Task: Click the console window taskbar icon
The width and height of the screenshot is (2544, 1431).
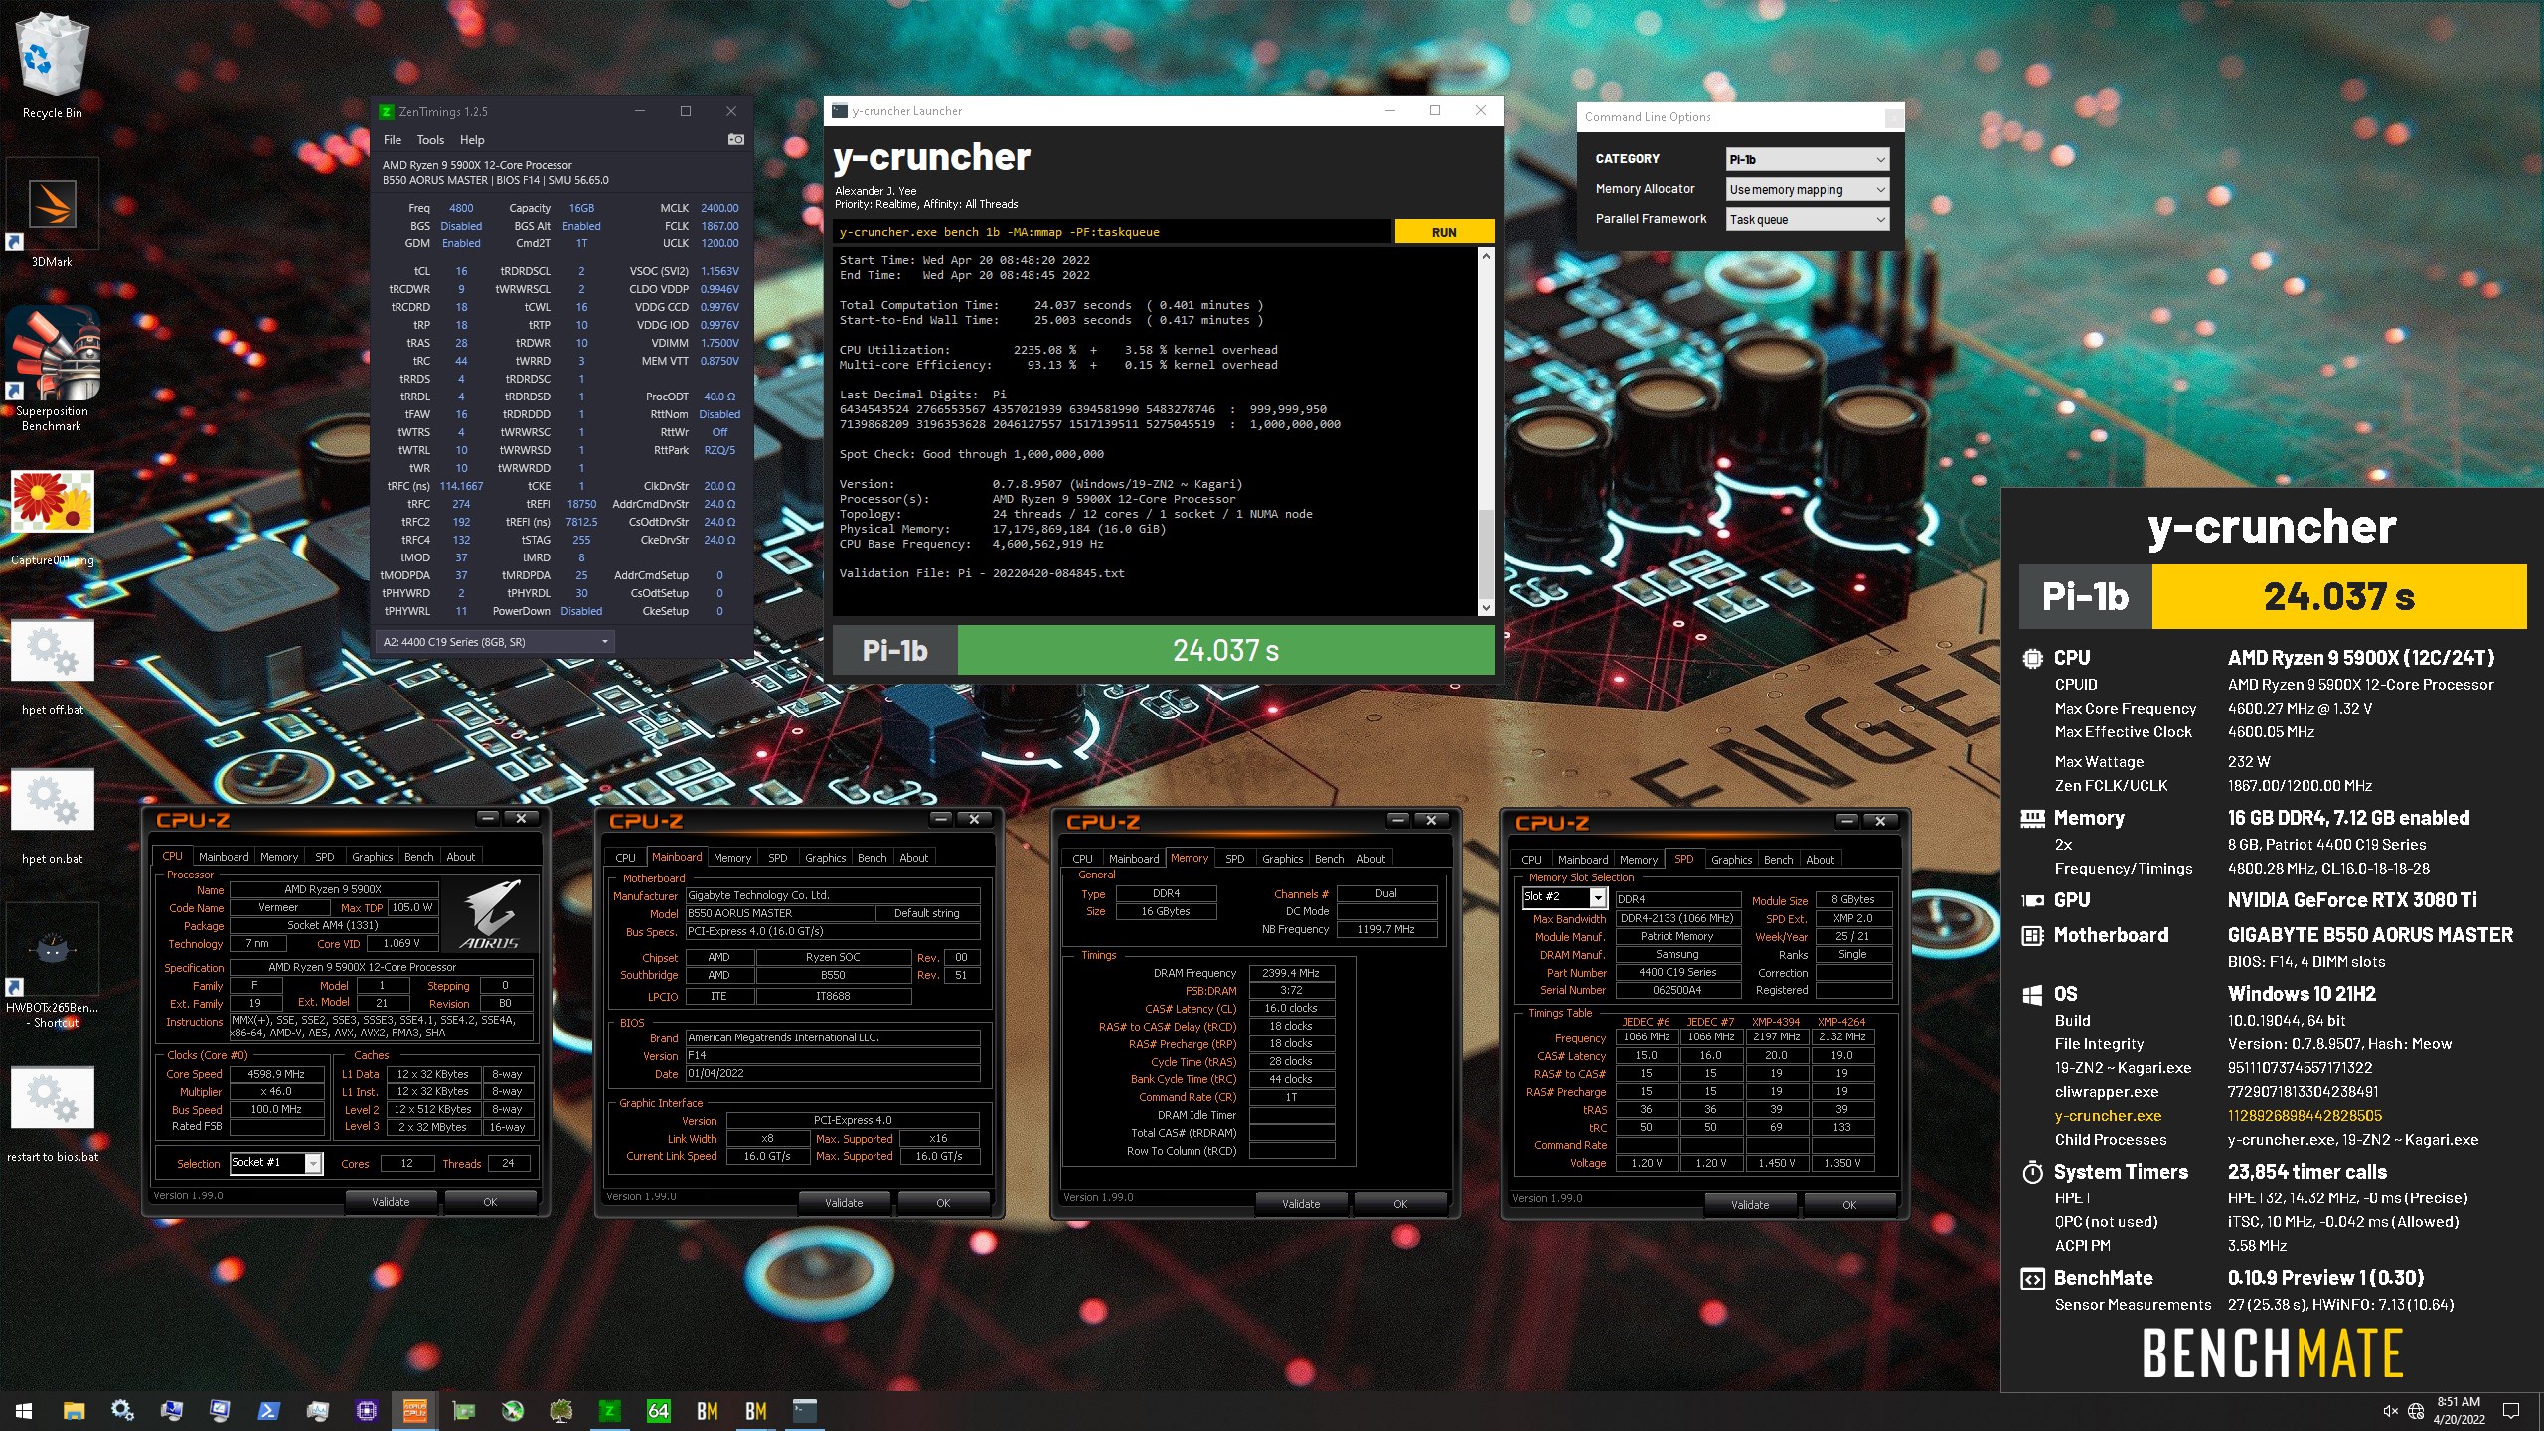Action: [x=805, y=1410]
